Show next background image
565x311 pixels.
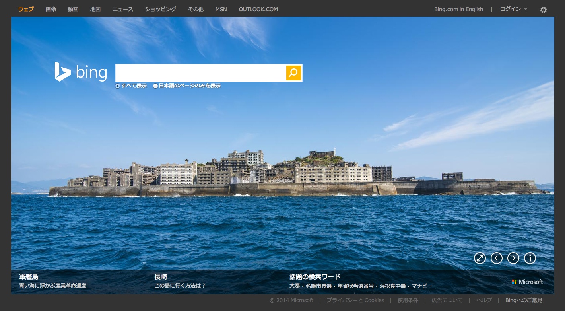click(x=513, y=258)
